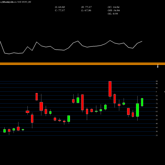Click the 46 price axis label

click(157, 123)
